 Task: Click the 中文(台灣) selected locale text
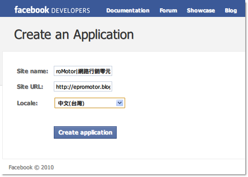click(71, 103)
